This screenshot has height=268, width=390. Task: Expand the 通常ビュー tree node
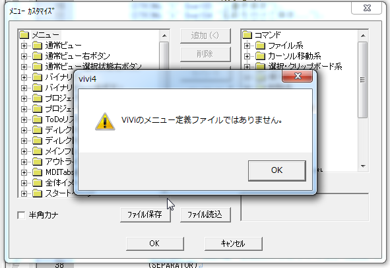tap(24, 46)
